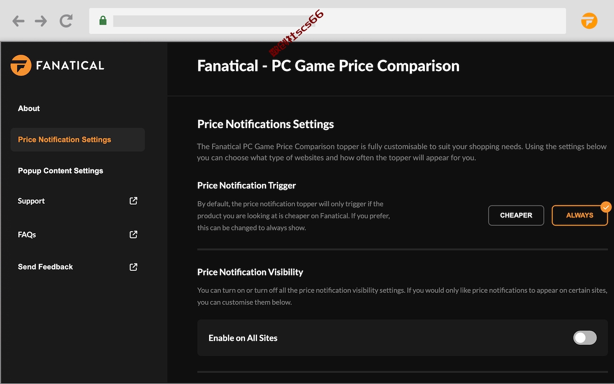The image size is (614, 384).
Task: Open the Support link
Action: (31, 201)
